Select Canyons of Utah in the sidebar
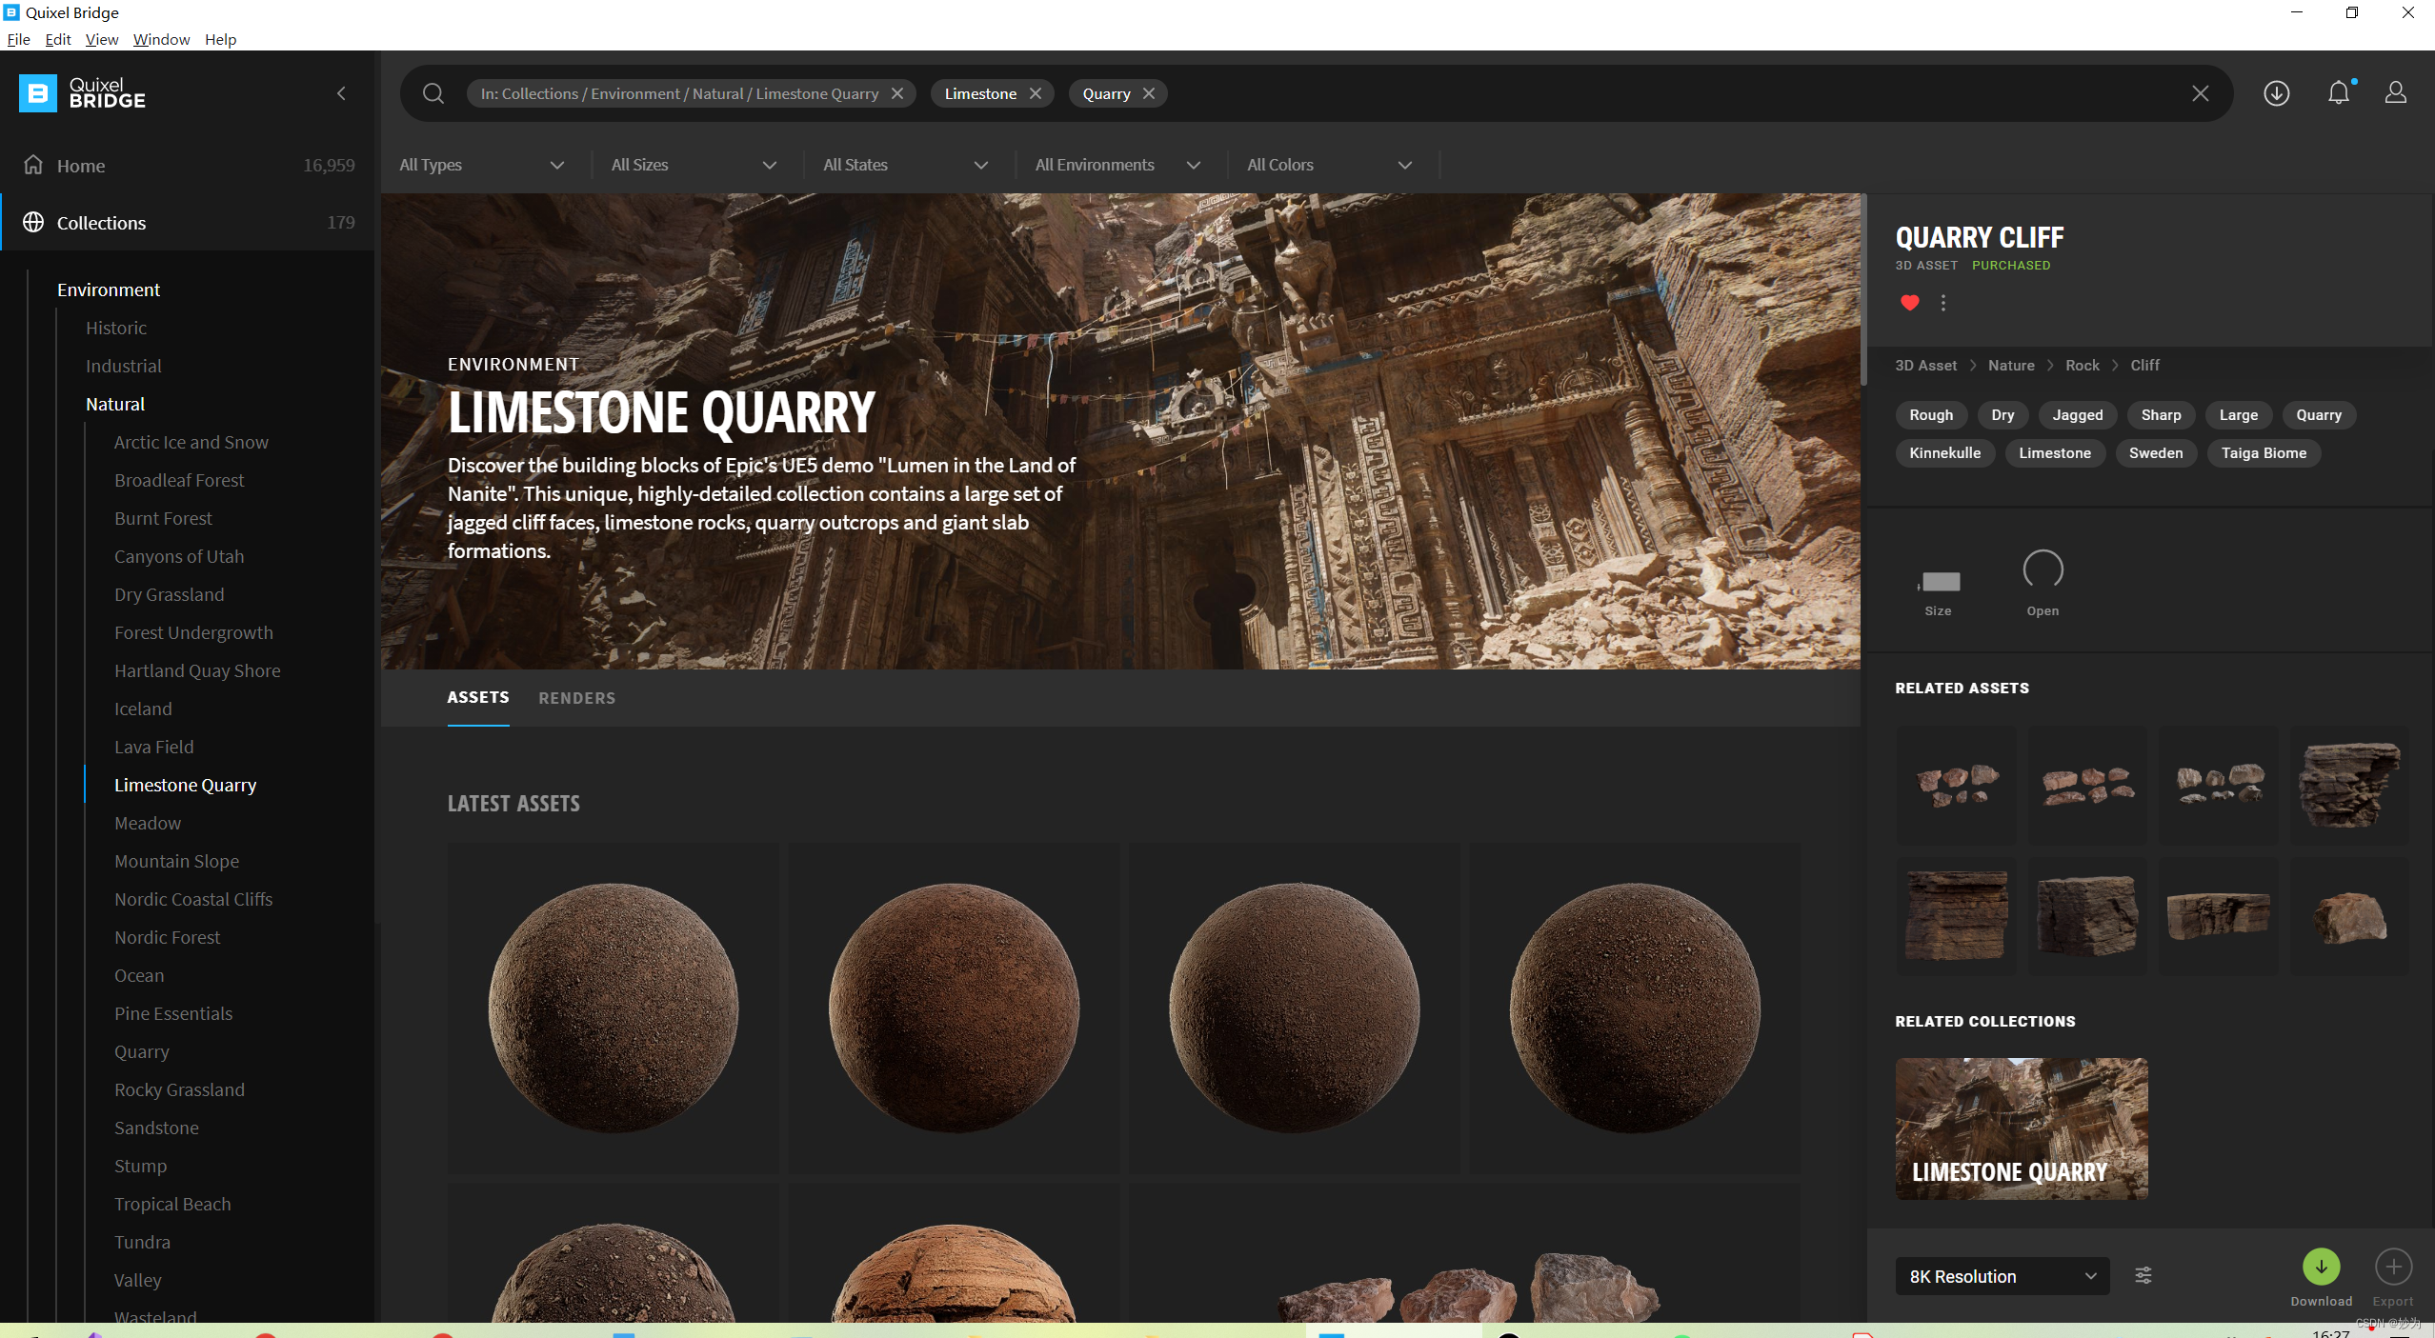2435x1338 pixels. [x=179, y=556]
